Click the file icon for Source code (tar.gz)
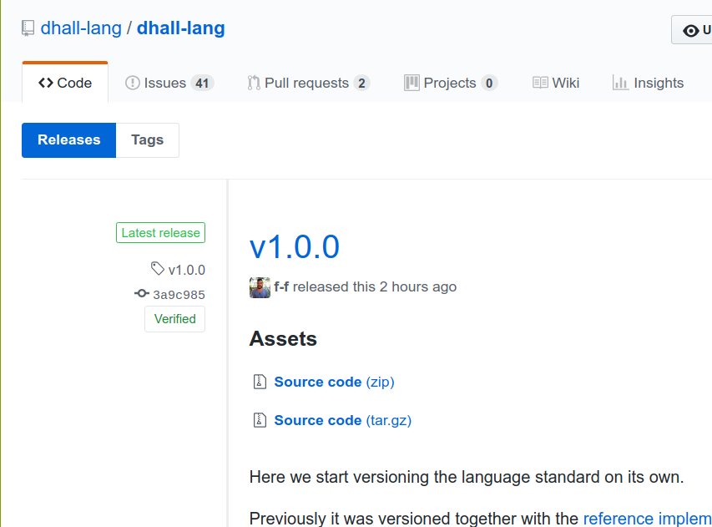 click(260, 420)
